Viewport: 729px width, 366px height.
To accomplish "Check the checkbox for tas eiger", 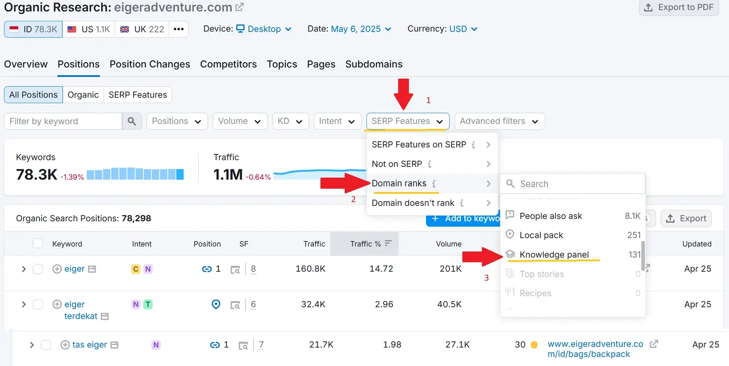I will point(46,345).
